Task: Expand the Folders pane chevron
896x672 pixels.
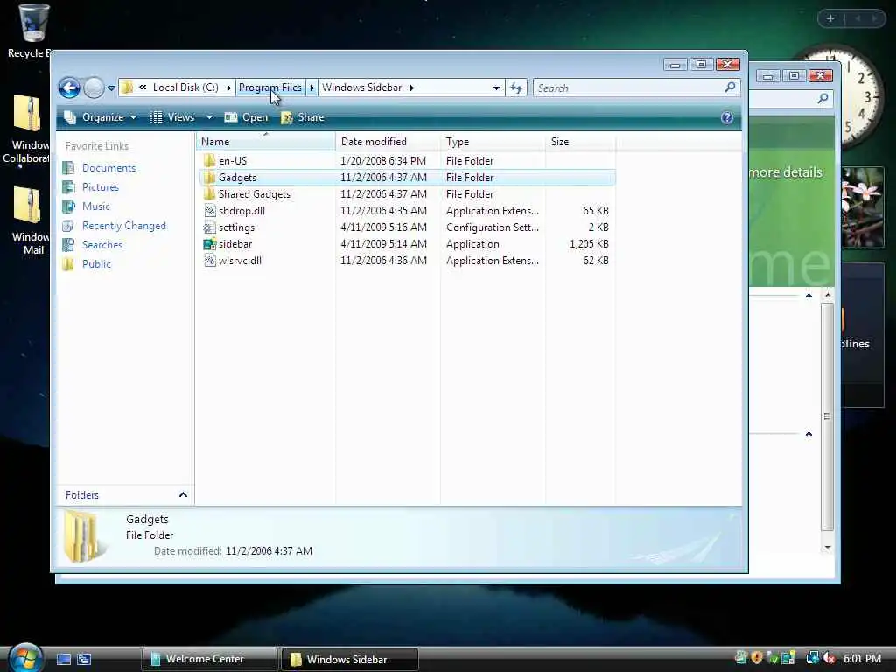Action: pyautogui.click(x=183, y=495)
